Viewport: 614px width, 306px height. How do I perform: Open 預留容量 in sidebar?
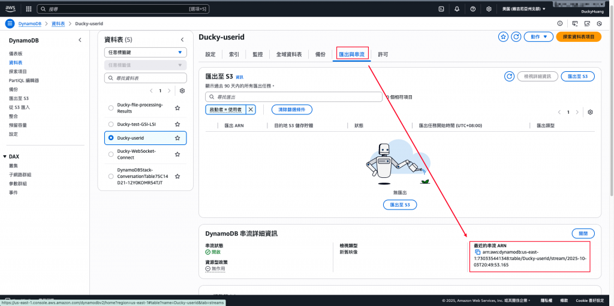click(x=18, y=125)
